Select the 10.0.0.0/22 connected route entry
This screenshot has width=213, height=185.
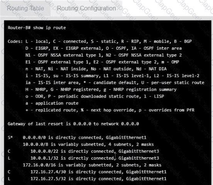(x=83, y=151)
